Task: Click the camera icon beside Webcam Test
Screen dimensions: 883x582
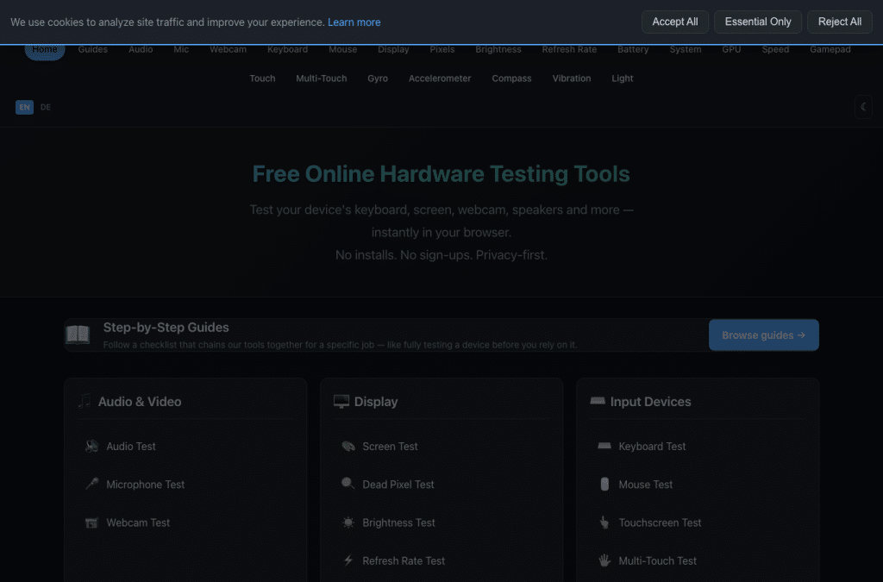Action: click(x=91, y=523)
